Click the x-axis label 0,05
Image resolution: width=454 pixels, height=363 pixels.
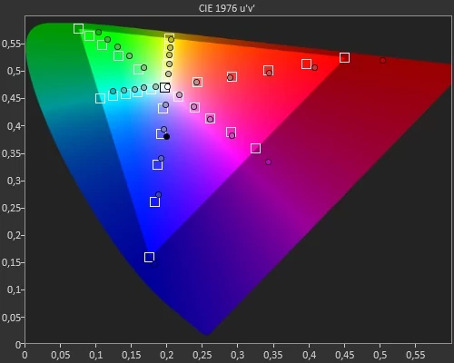click(61, 355)
